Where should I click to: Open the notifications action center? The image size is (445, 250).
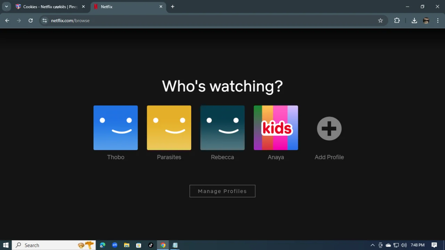[x=434, y=245]
